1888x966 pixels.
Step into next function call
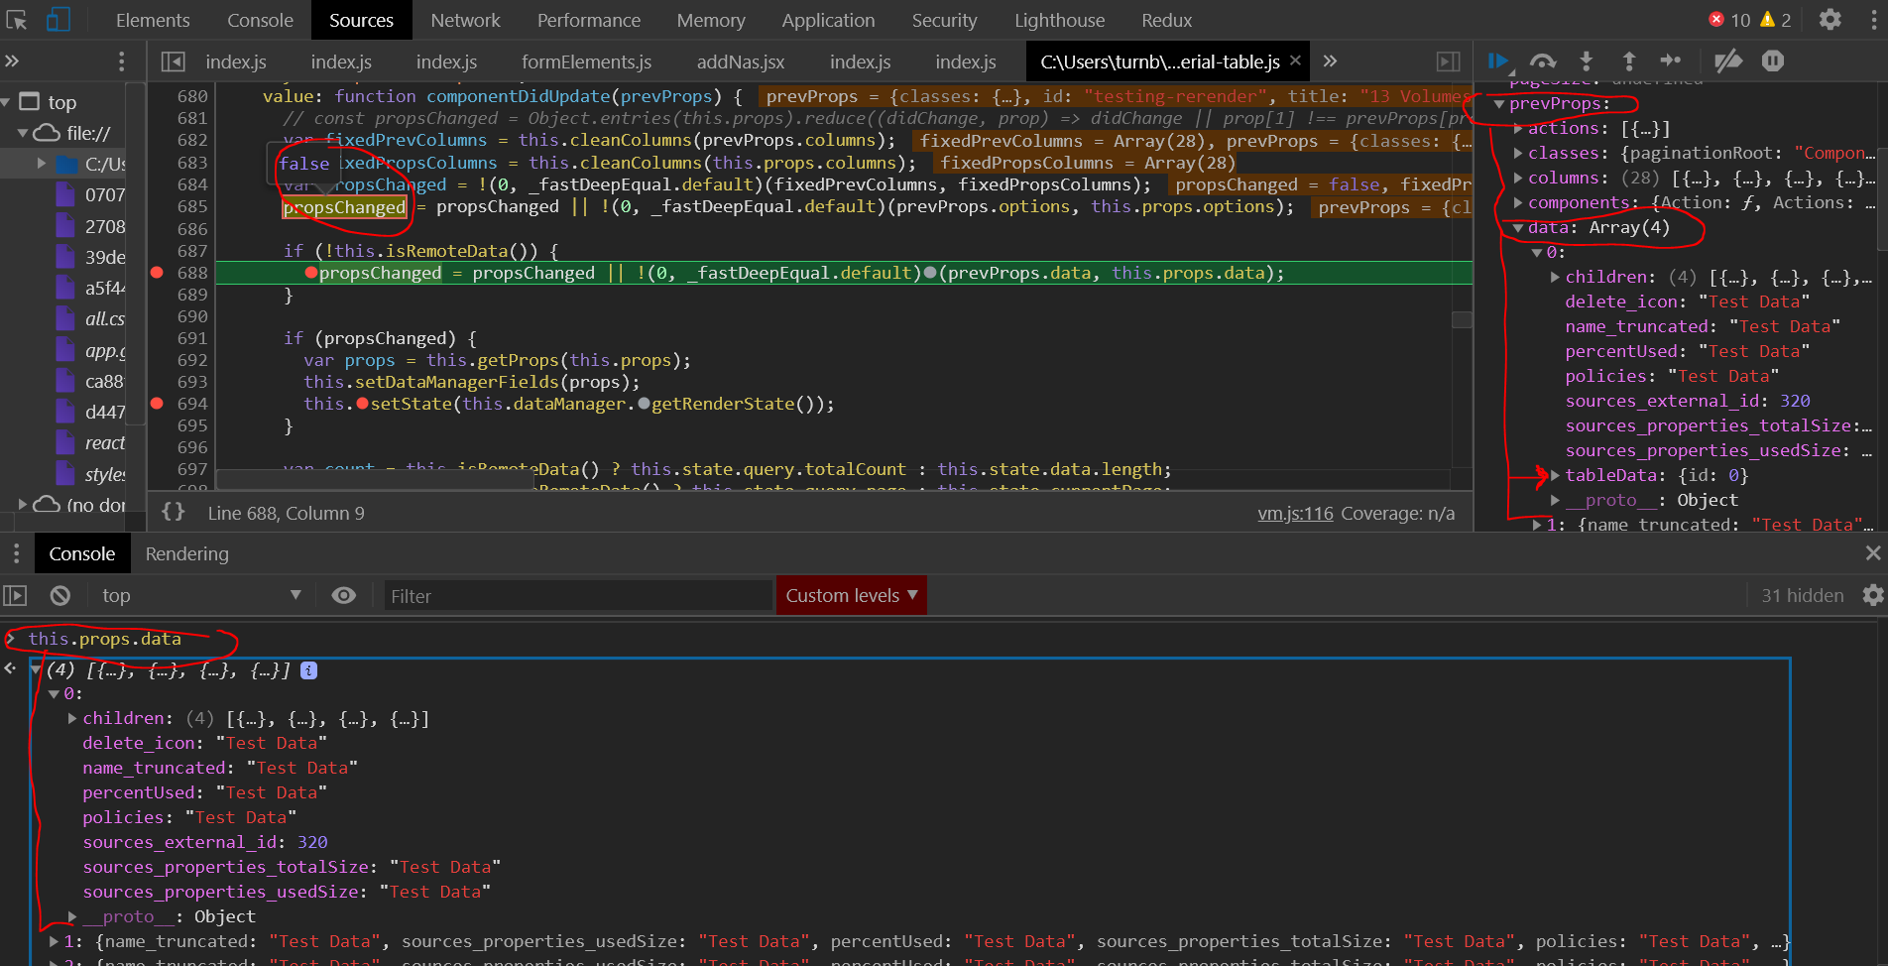[1587, 60]
